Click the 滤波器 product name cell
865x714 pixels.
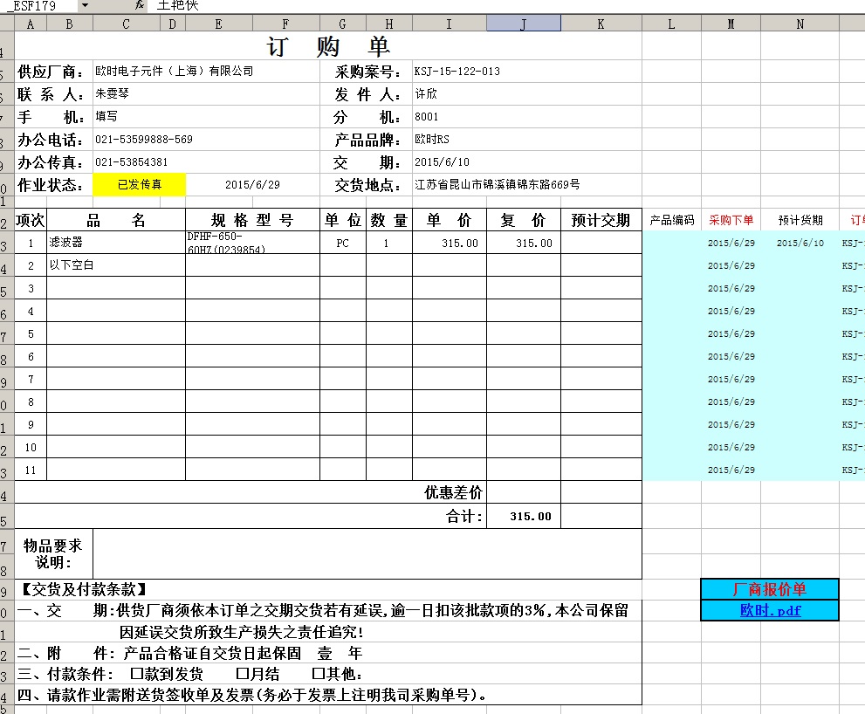(x=115, y=243)
